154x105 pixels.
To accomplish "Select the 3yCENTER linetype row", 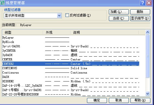I will pyautogui.click(x=71, y=51).
